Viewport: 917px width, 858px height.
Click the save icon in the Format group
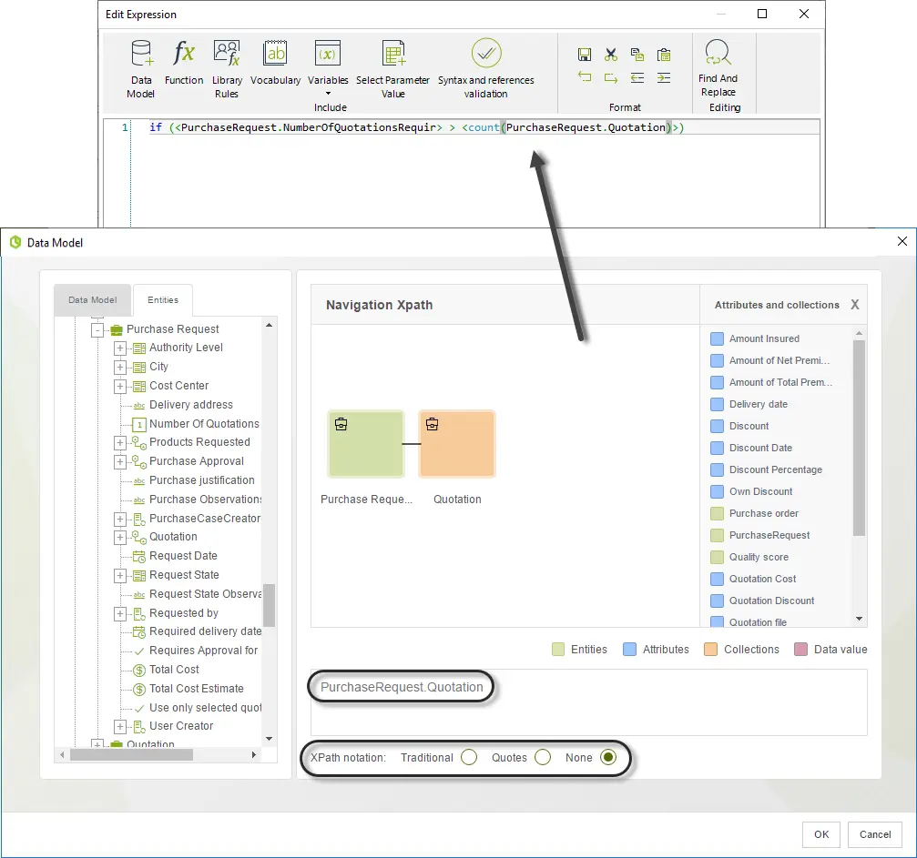tap(585, 55)
